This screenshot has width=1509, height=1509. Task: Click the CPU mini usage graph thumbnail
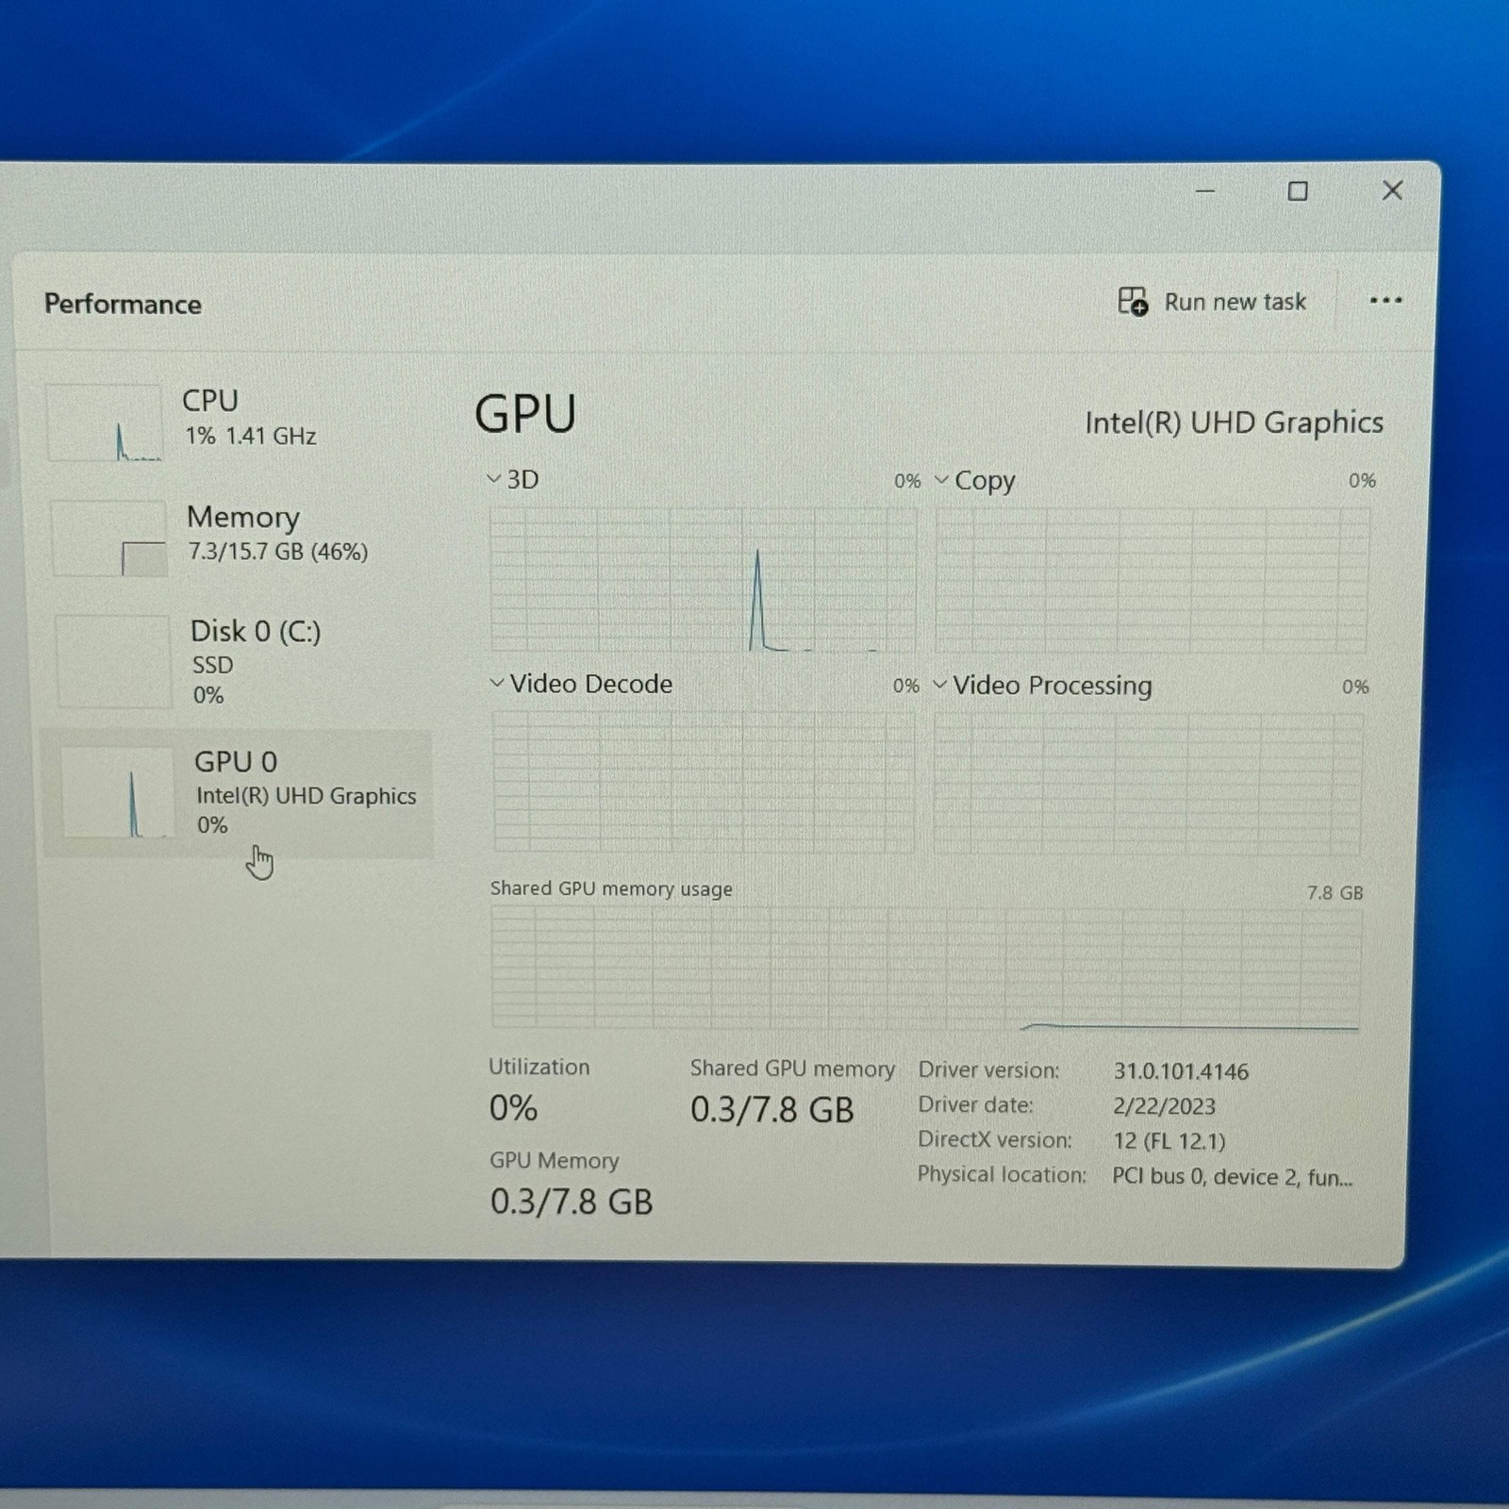point(105,423)
